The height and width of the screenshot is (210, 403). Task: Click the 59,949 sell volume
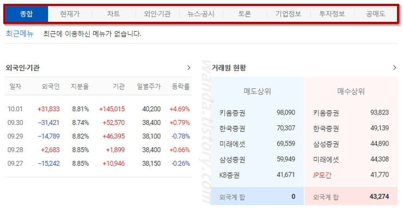[286, 159]
